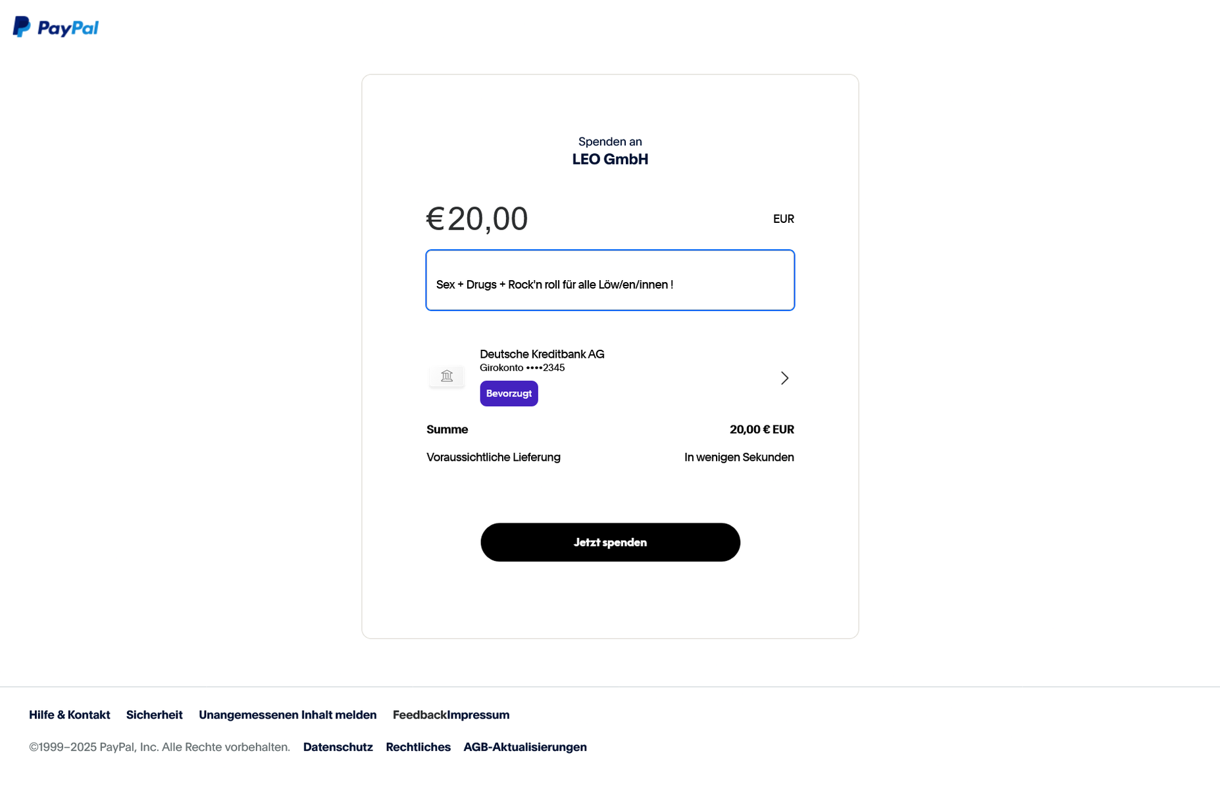Screen dimensions: 1220x789
Task: Open the Rechtliches footer link
Action: click(x=418, y=747)
